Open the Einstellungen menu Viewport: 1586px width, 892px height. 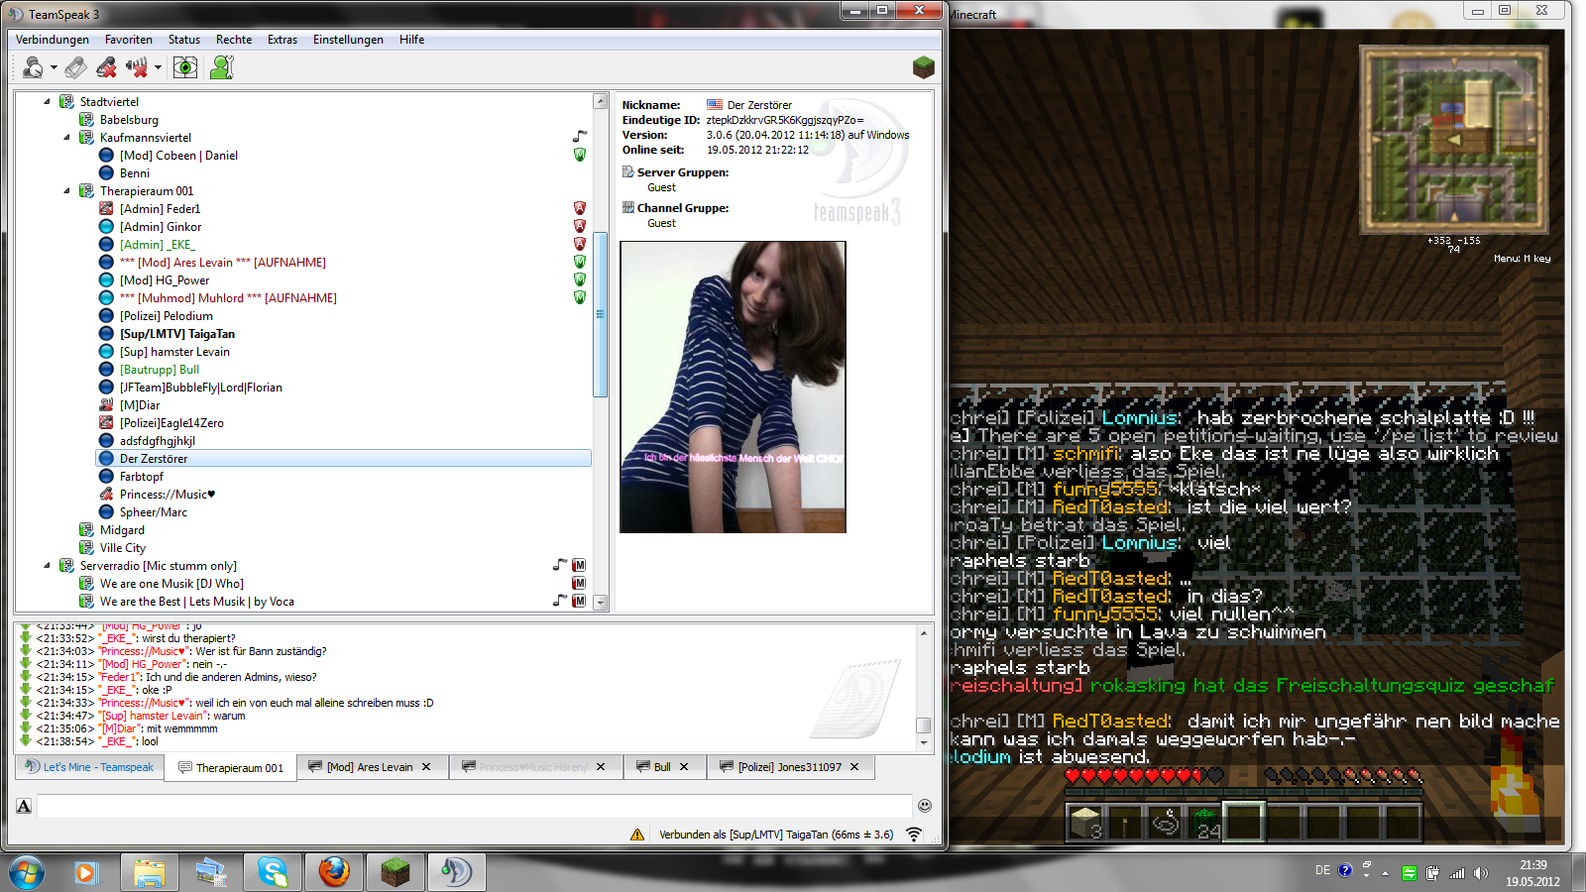point(348,40)
